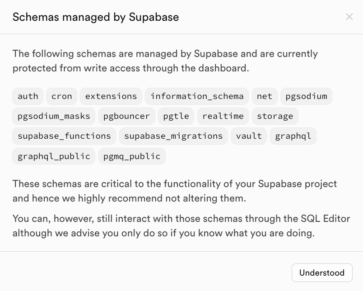Click the extensions schema tag
This screenshot has height=291, width=363.
[x=111, y=96]
